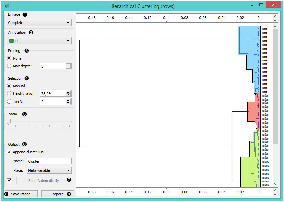Increase Max depth with up arrow
Image resolution: width=284 pixels, height=202 pixels.
coord(68,65)
